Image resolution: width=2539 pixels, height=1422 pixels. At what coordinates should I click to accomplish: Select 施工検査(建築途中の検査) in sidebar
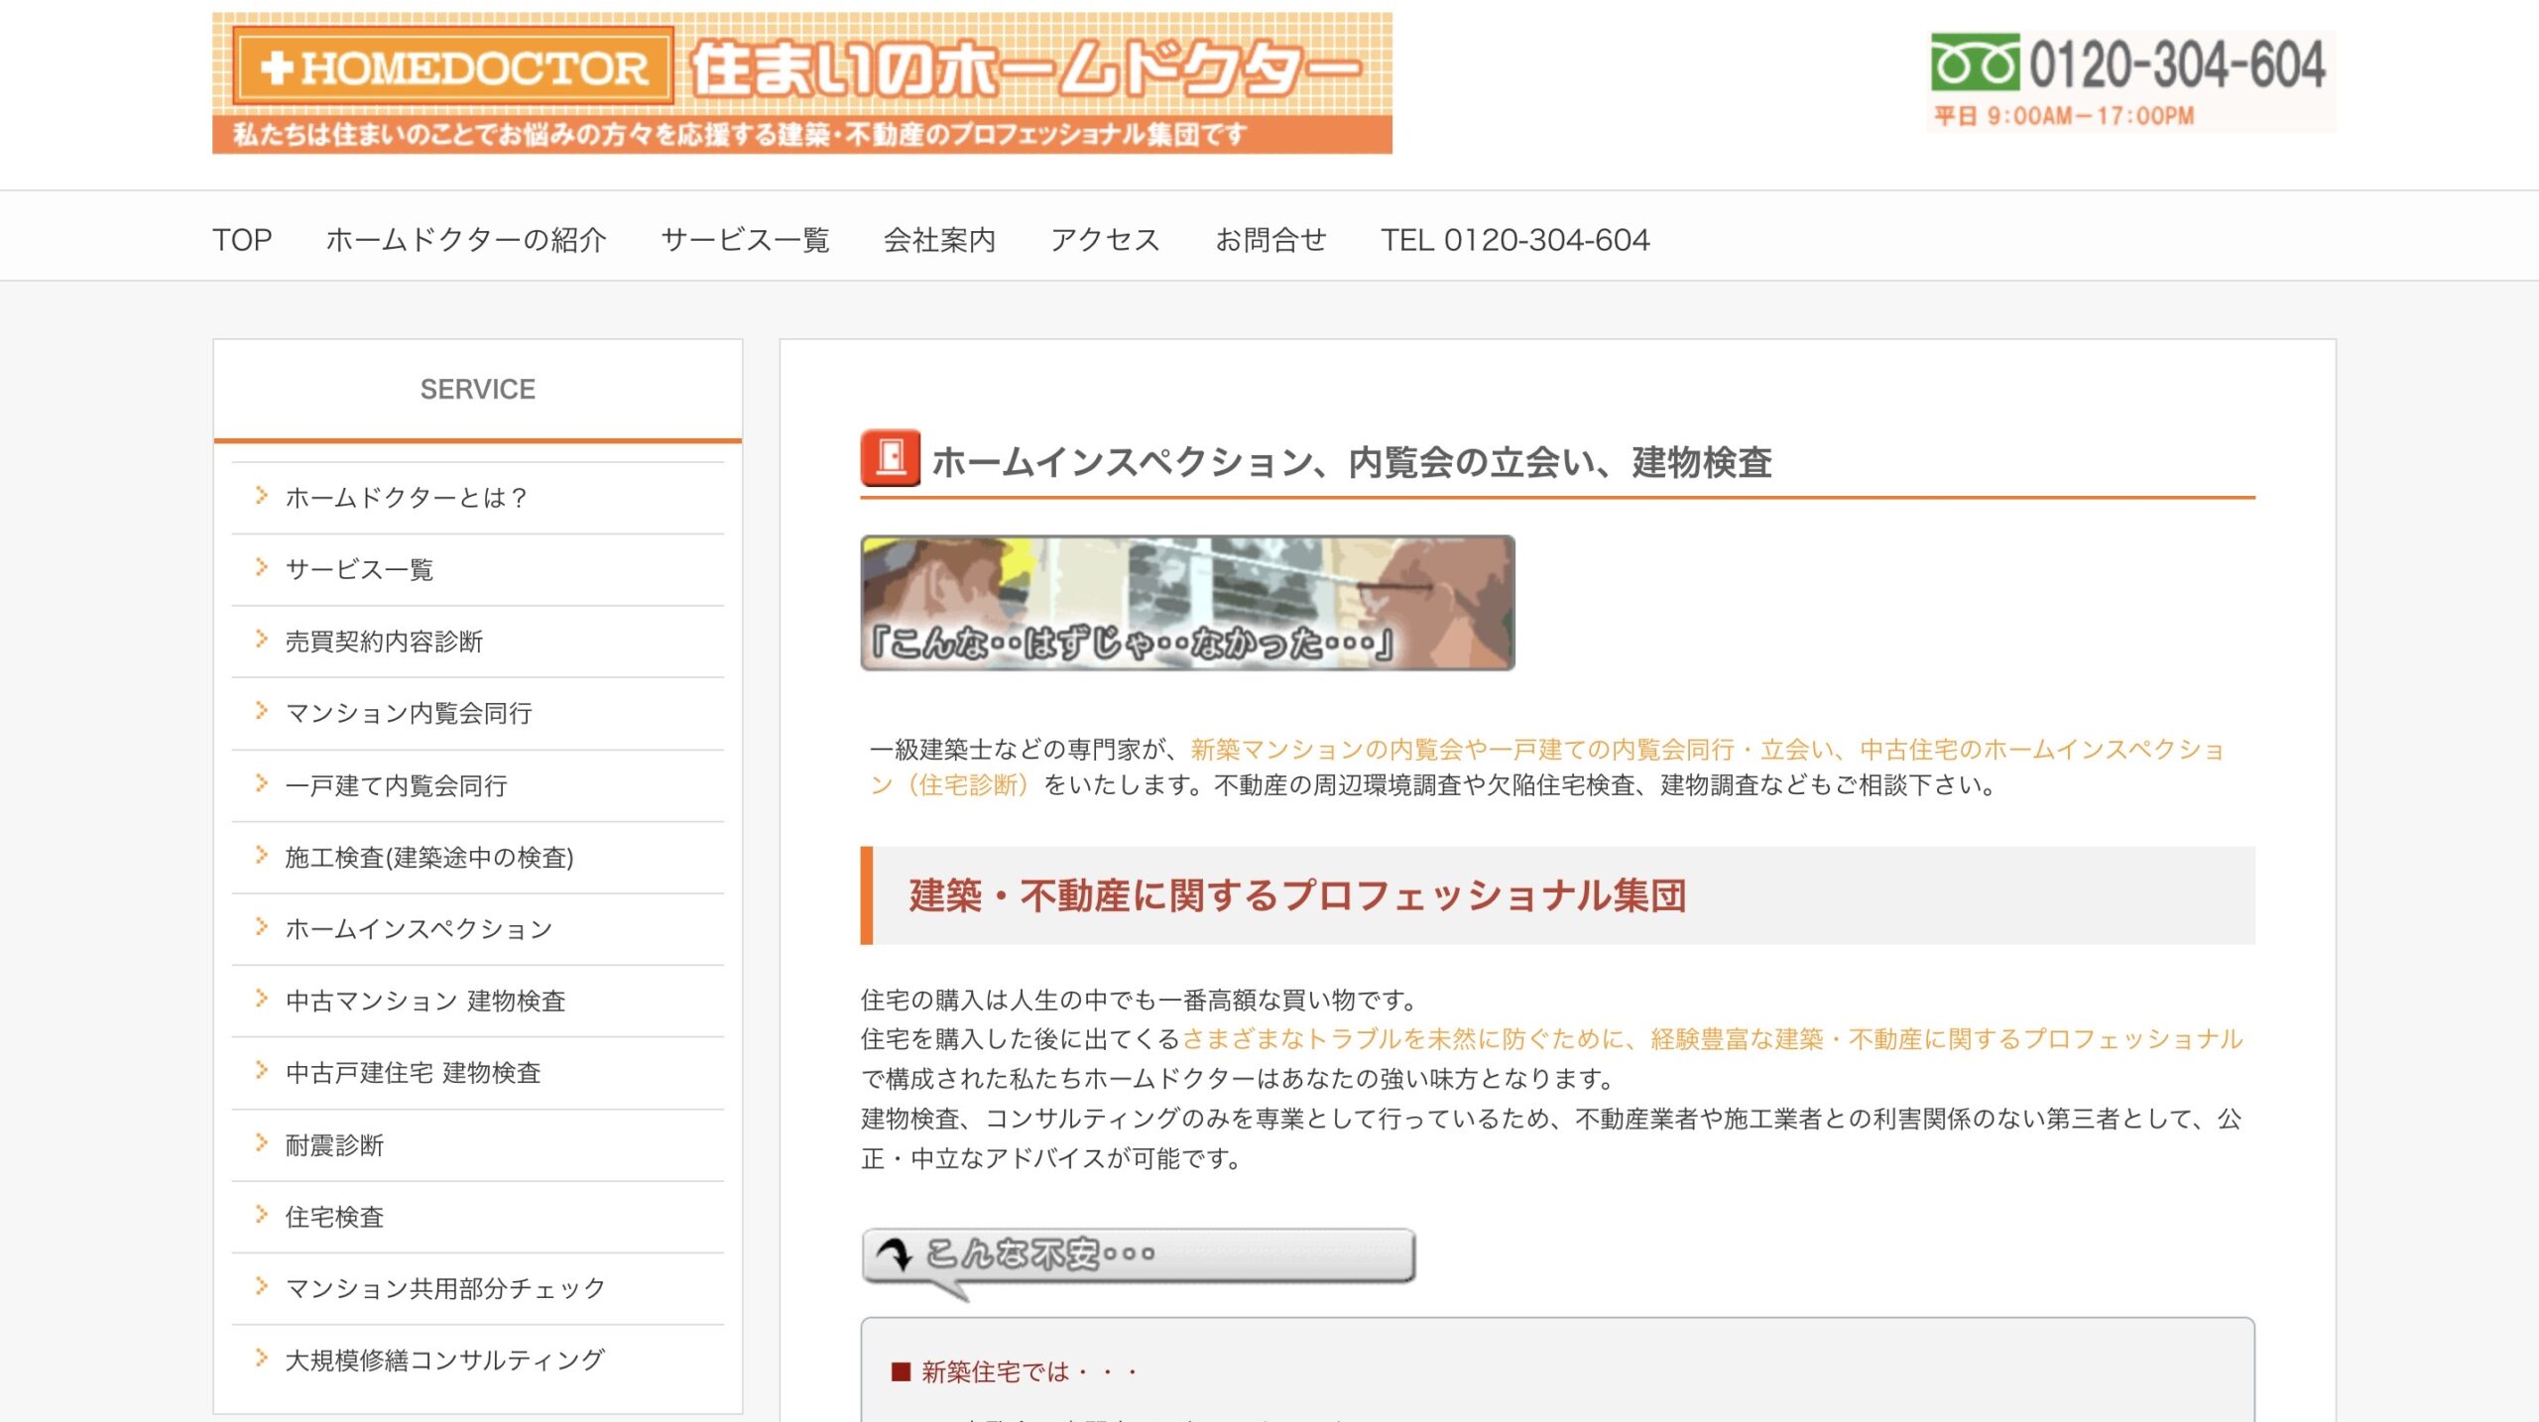click(x=428, y=857)
